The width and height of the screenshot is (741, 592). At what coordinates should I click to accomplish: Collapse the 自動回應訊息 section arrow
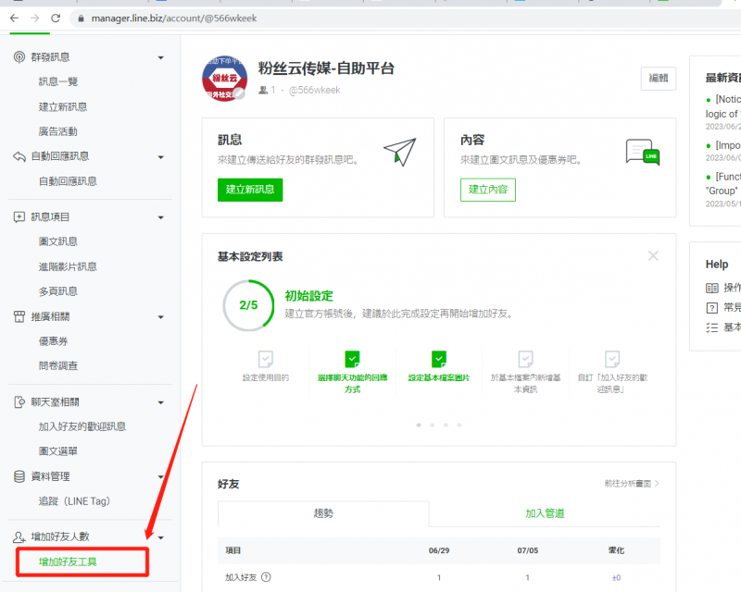[x=160, y=156]
